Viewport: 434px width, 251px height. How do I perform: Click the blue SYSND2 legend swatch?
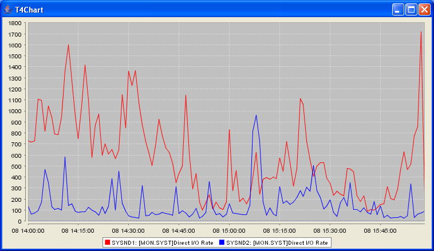tap(221, 242)
